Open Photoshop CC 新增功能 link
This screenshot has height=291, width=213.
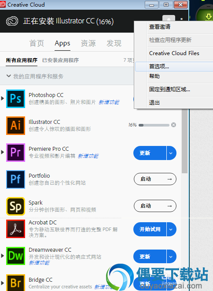coord(109,102)
